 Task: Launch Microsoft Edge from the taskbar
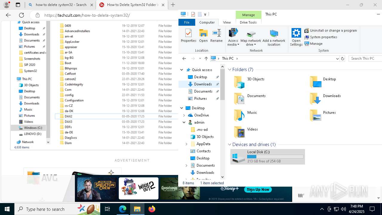123,209
